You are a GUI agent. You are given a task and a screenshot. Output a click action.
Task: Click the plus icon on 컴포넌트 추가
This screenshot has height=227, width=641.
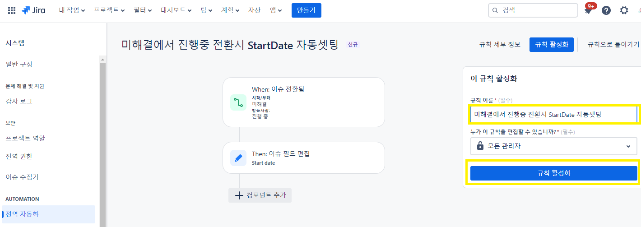click(x=239, y=195)
